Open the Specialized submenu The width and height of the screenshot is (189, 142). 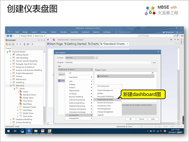(x=79, y=77)
